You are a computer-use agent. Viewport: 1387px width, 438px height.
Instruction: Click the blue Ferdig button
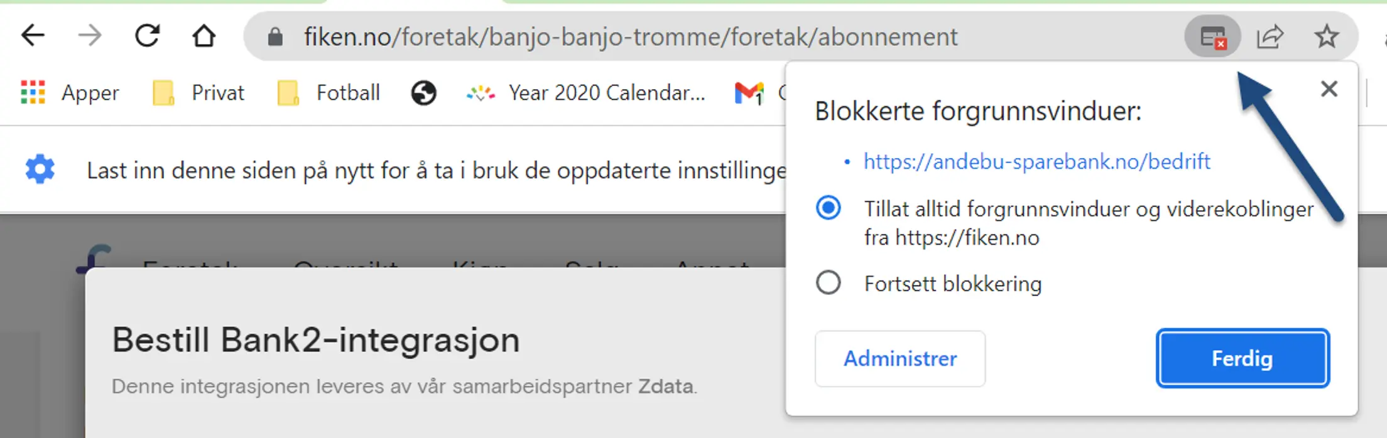[1243, 358]
